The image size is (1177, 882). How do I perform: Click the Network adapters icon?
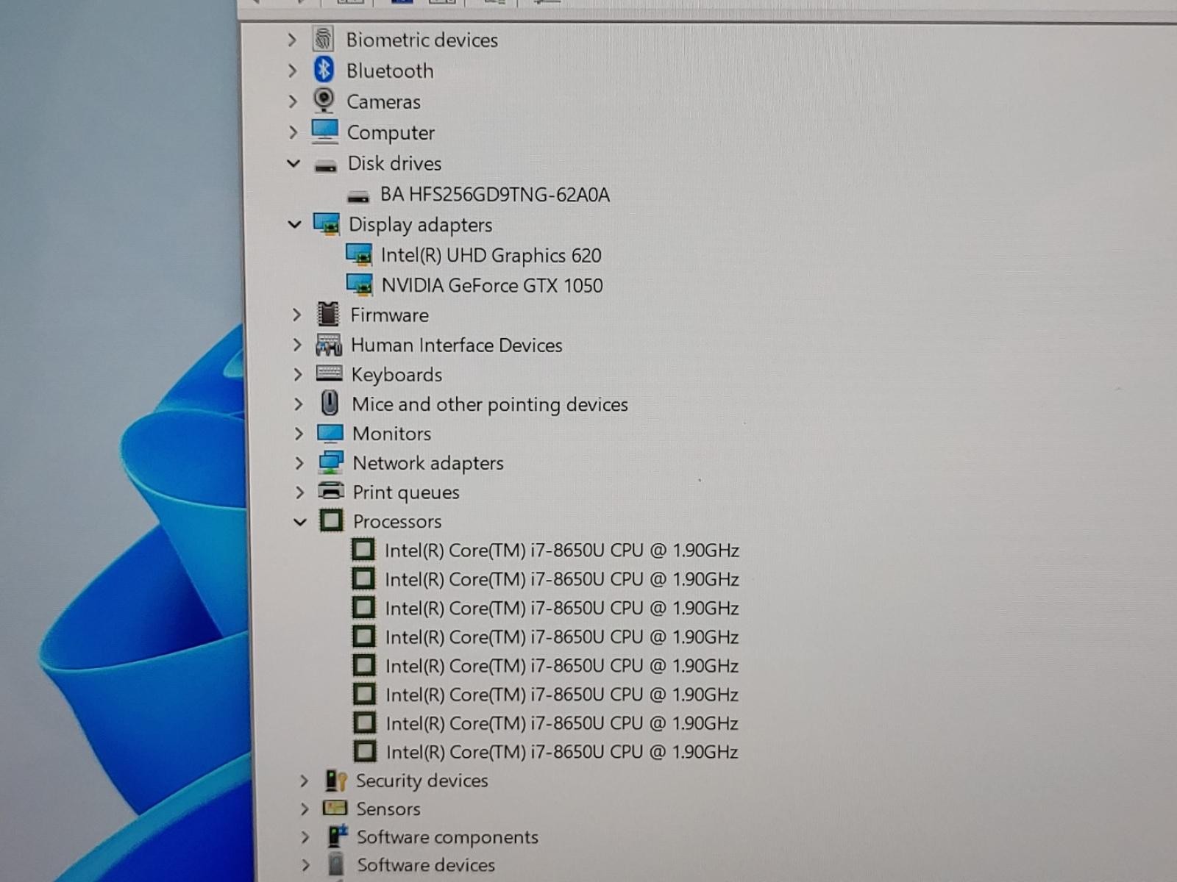(x=330, y=462)
